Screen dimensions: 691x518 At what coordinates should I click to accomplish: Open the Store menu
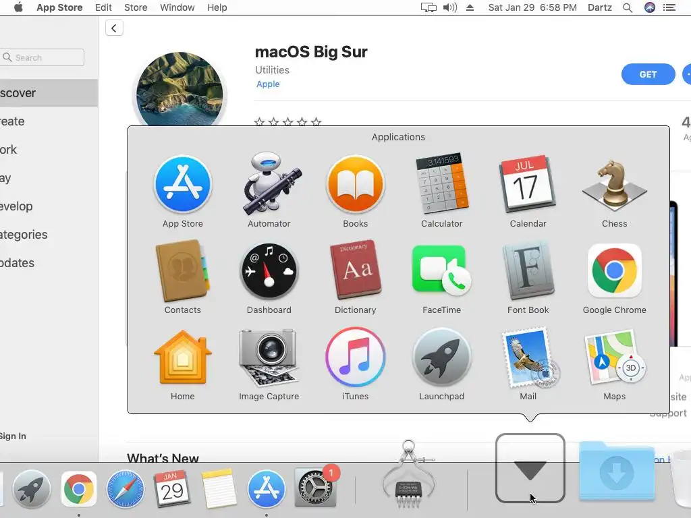pyautogui.click(x=136, y=7)
